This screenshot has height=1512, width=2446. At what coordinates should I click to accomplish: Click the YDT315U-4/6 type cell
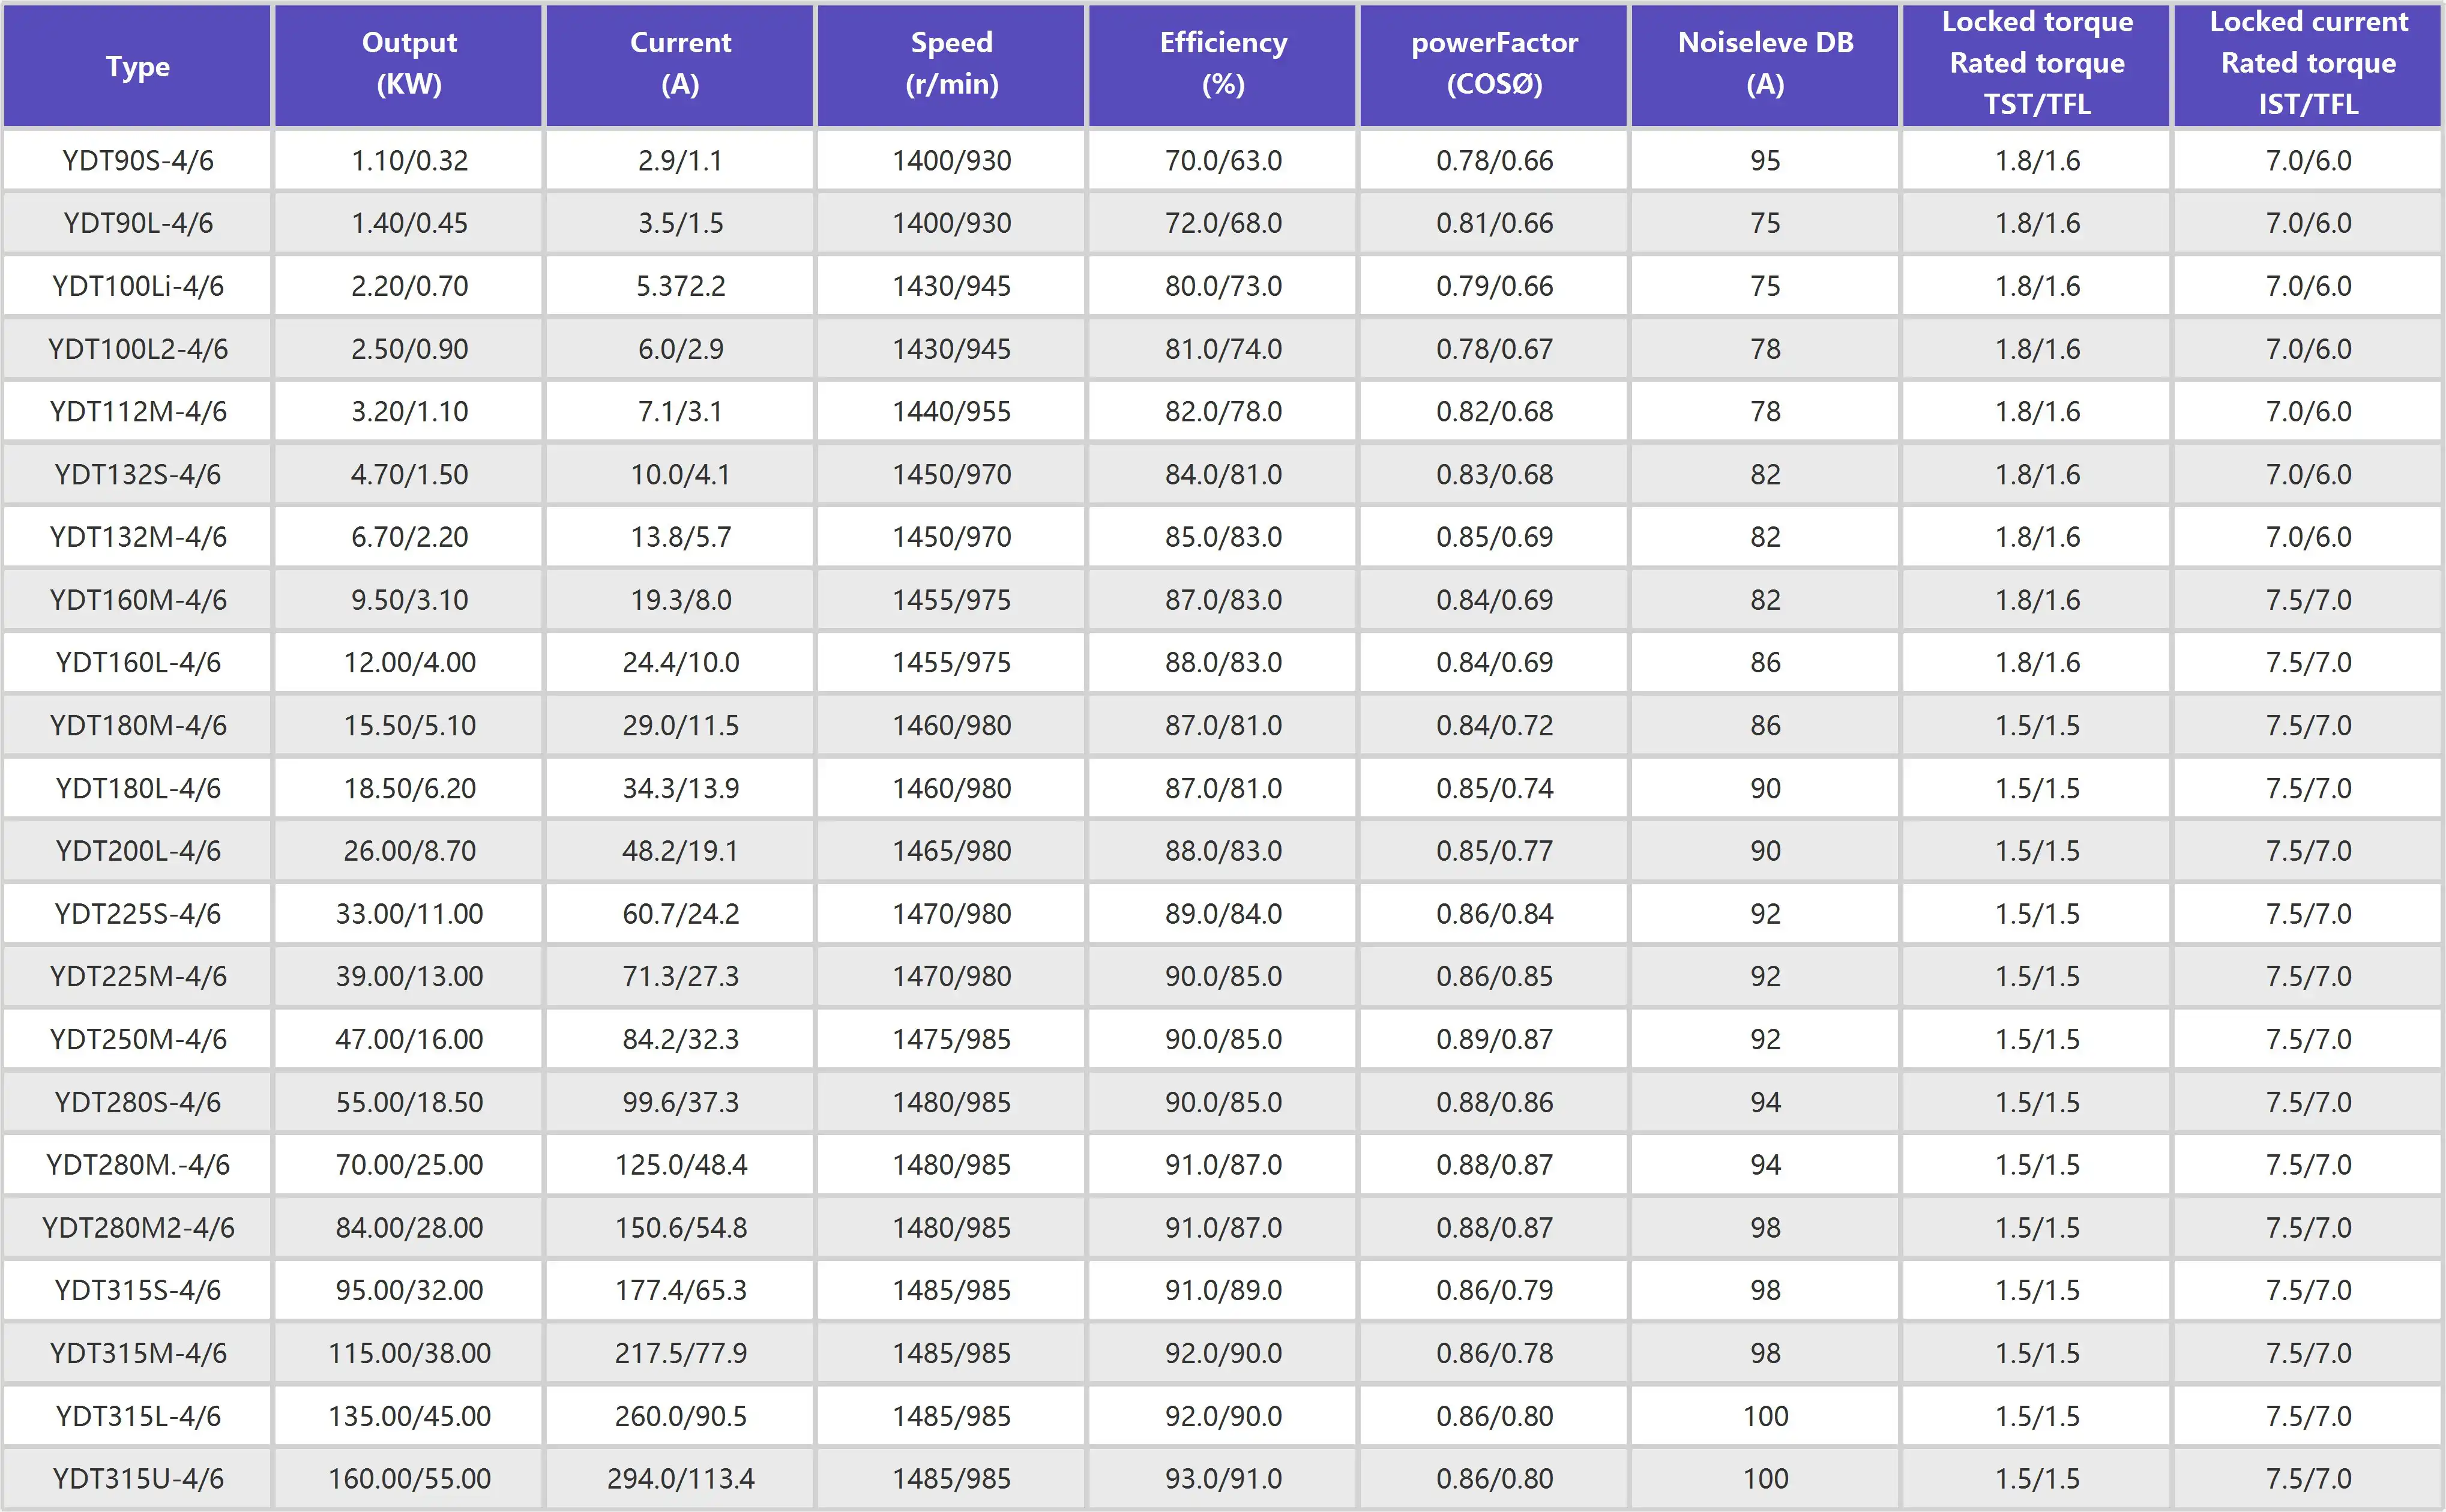pyautogui.click(x=137, y=1478)
